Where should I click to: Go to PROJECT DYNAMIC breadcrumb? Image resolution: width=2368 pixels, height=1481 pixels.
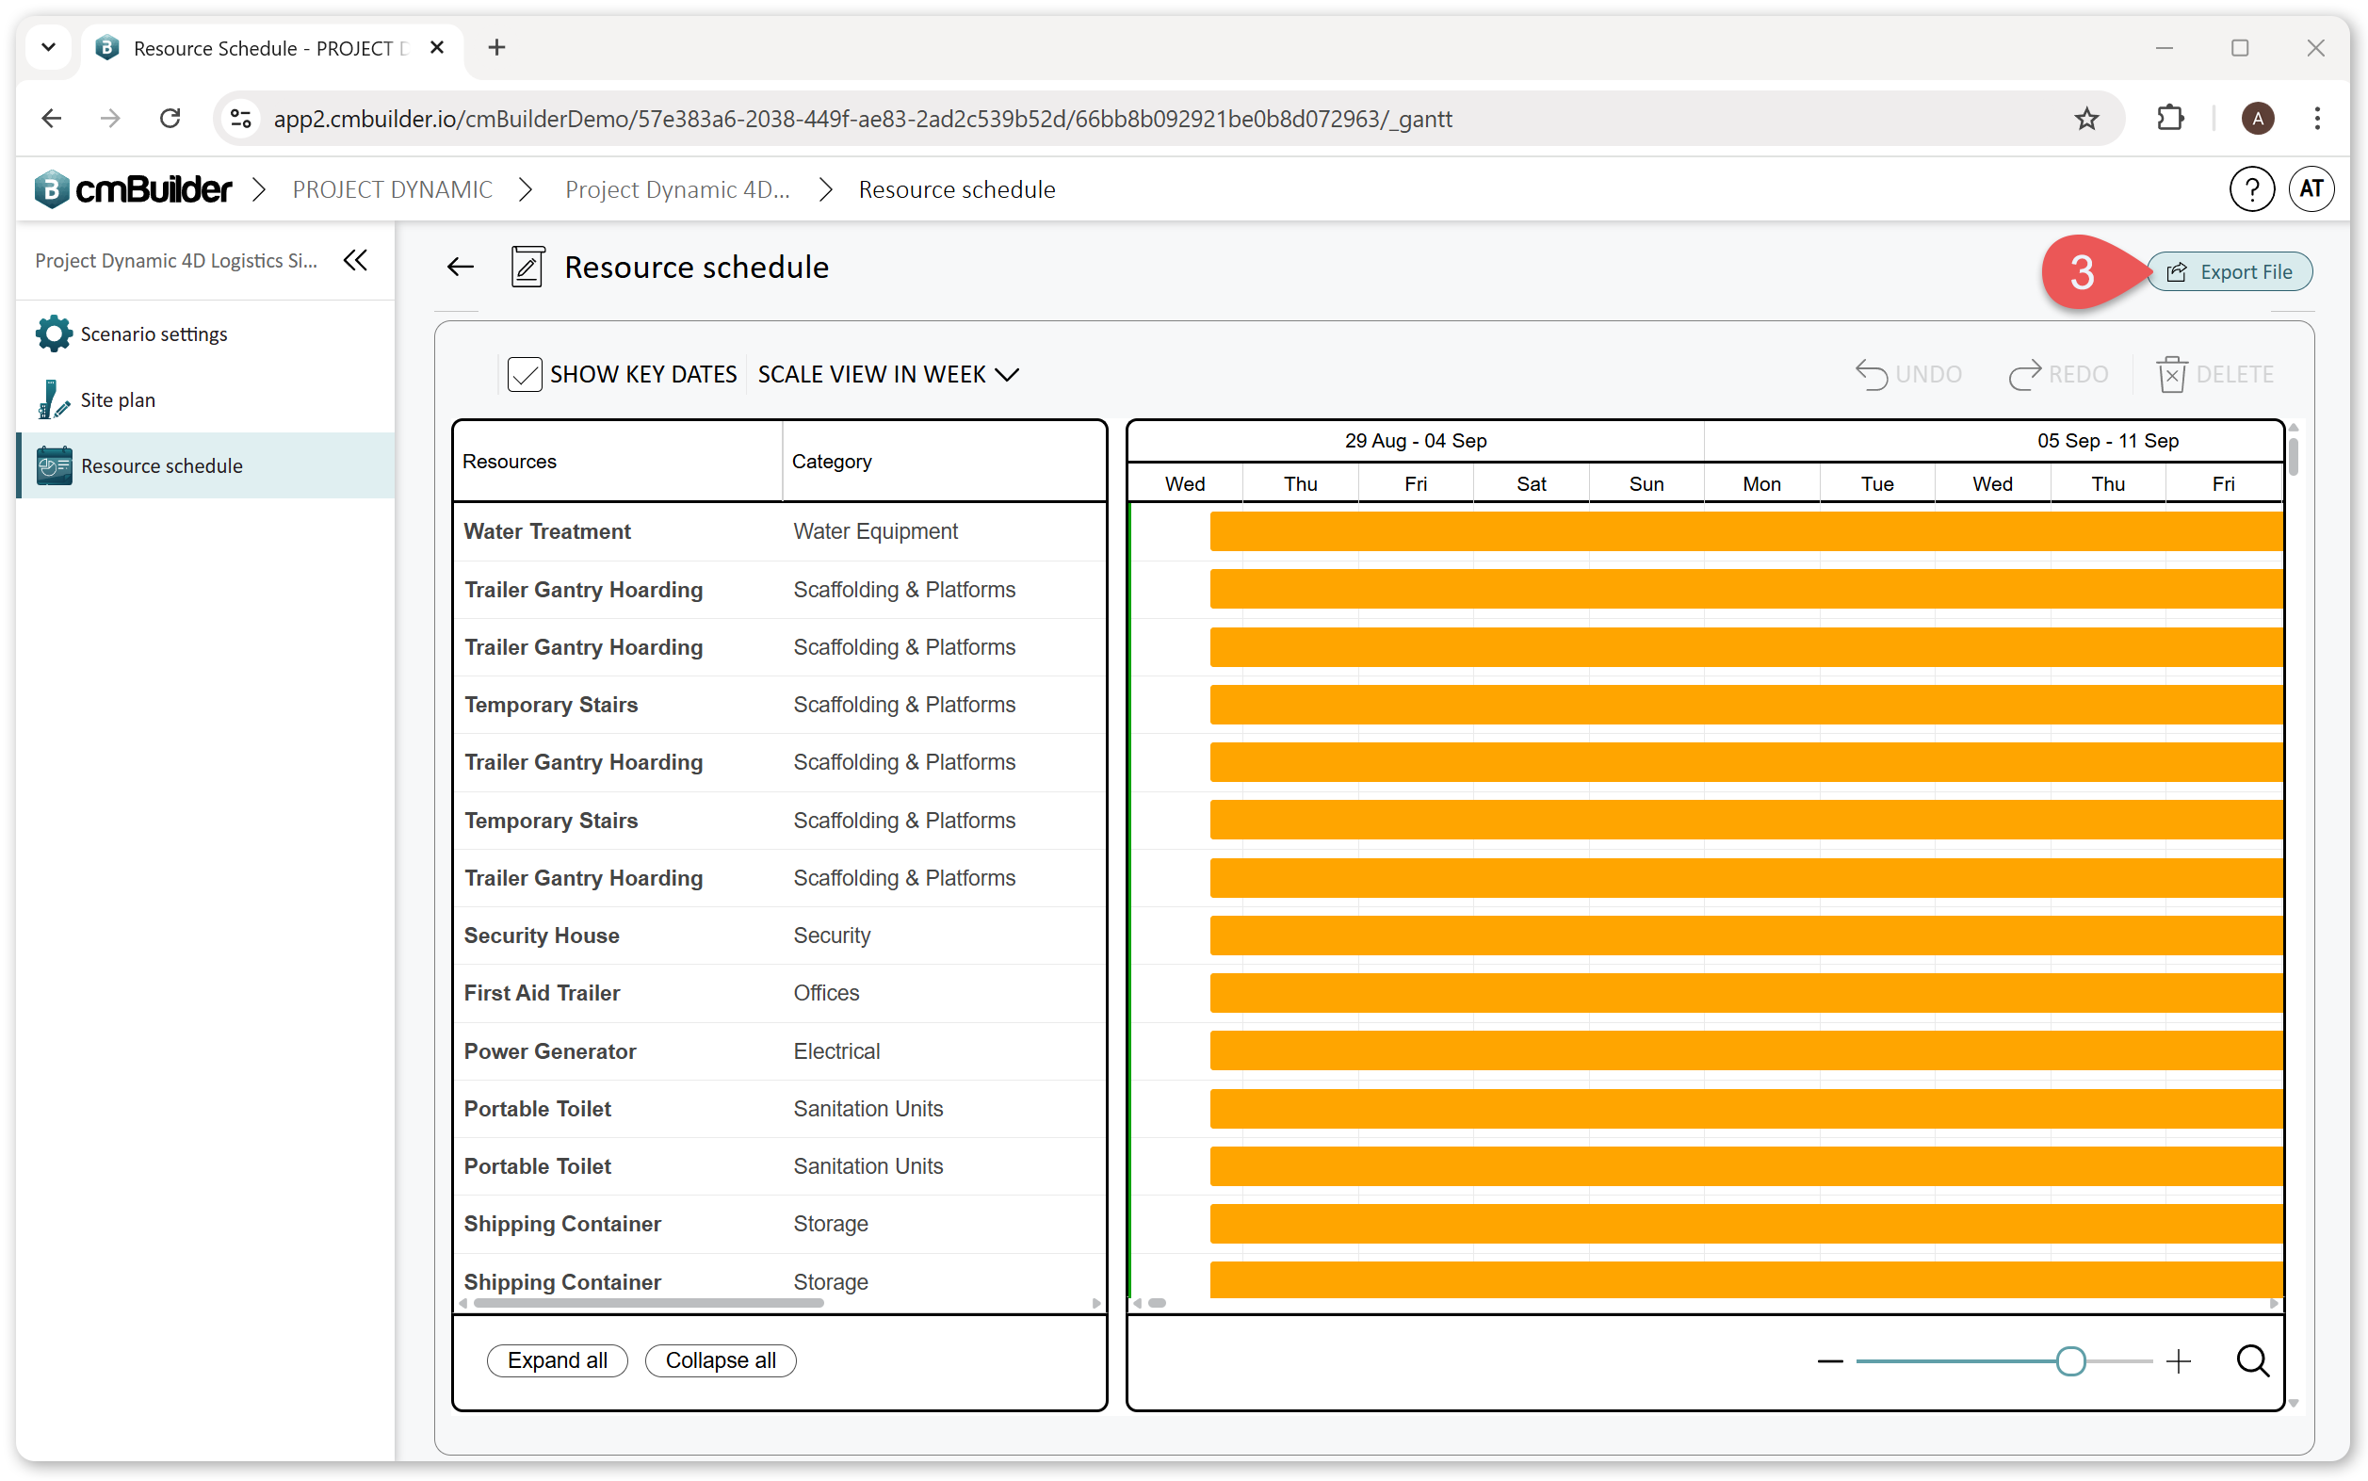(392, 189)
